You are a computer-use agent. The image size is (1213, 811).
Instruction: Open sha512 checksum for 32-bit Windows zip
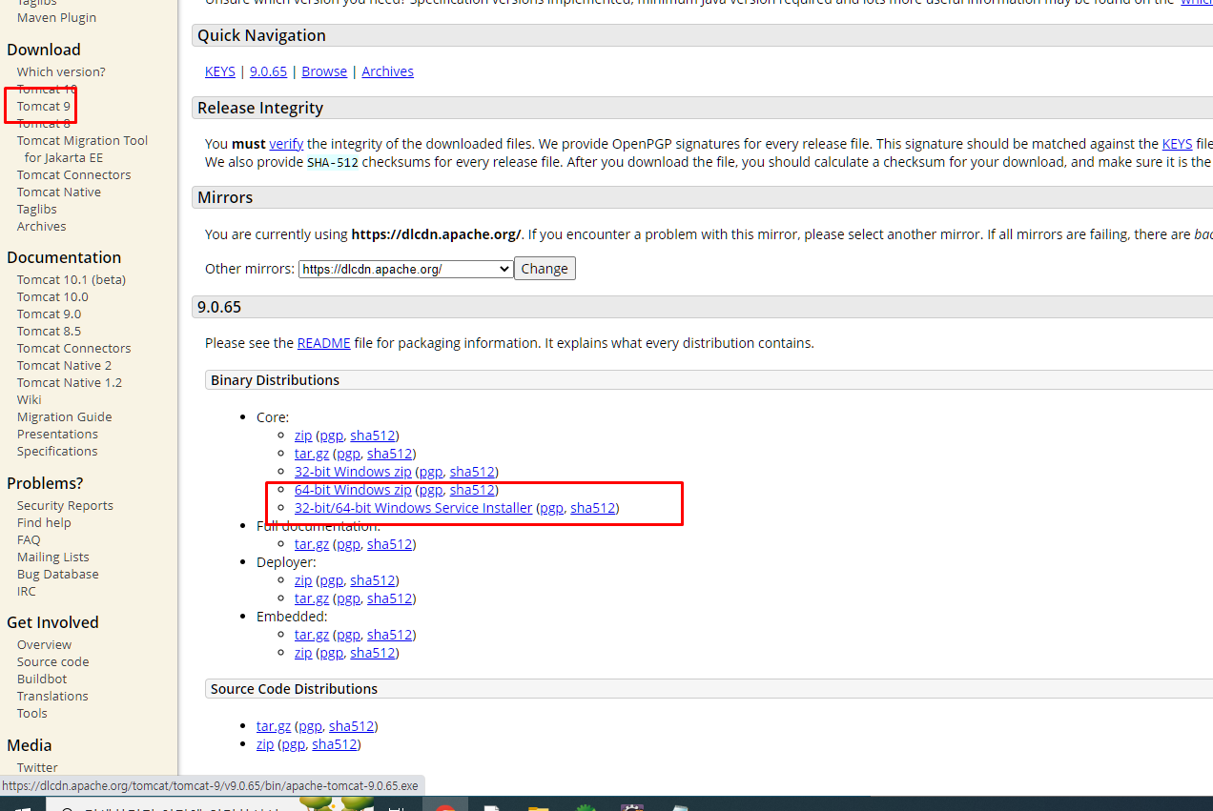tap(473, 472)
